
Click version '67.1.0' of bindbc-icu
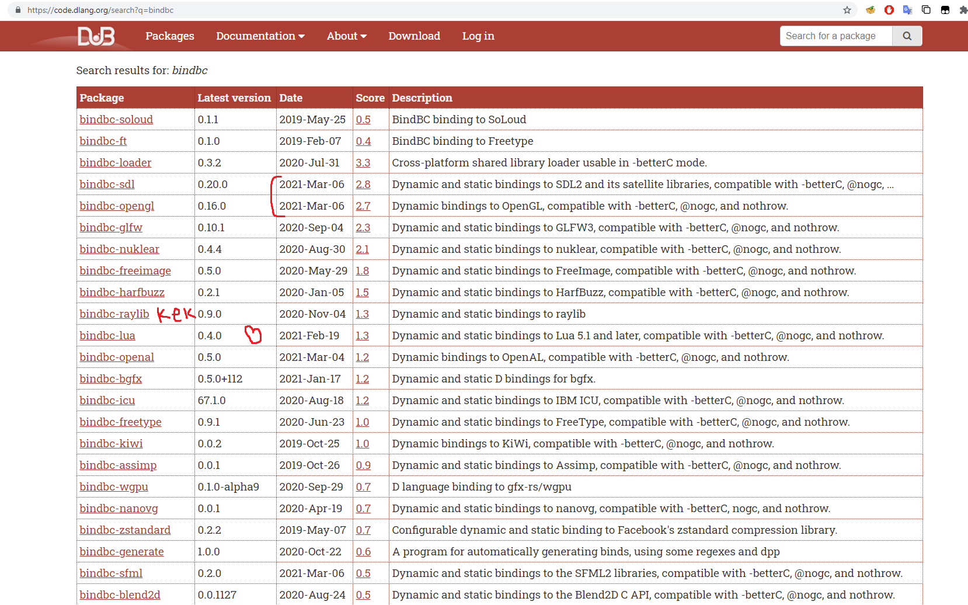click(x=212, y=401)
